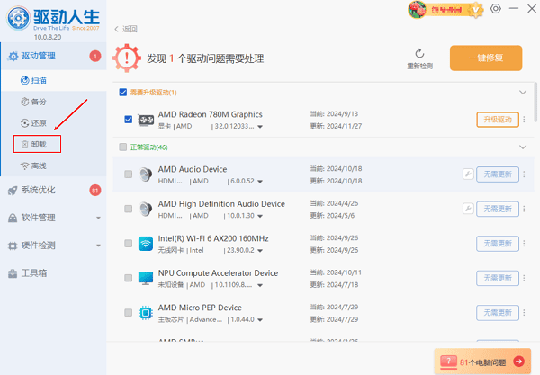The image size is (540, 375).
Task: Open more options for AMD Radeon 780M
Action: pos(524,120)
